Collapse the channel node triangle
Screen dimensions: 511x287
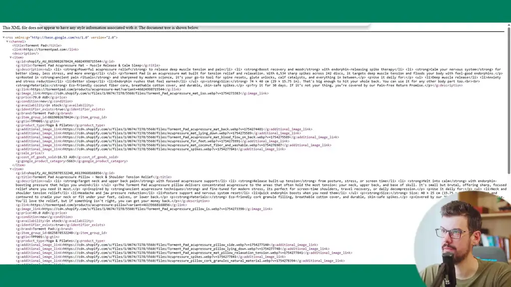point(7,41)
